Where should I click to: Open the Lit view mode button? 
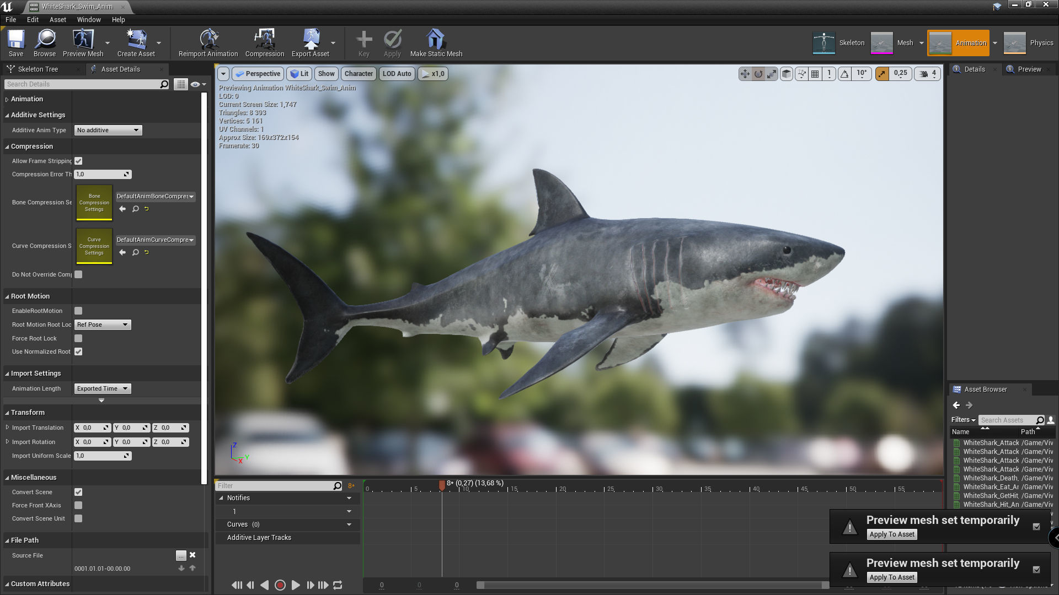tap(299, 74)
